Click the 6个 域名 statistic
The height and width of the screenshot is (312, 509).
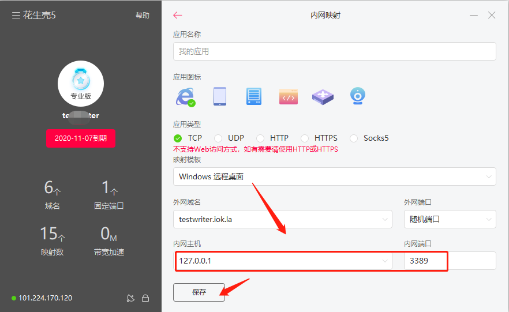[53, 195]
